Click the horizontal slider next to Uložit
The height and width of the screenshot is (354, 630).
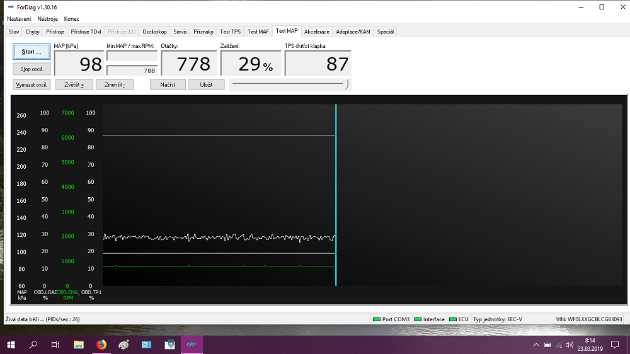pos(289,83)
